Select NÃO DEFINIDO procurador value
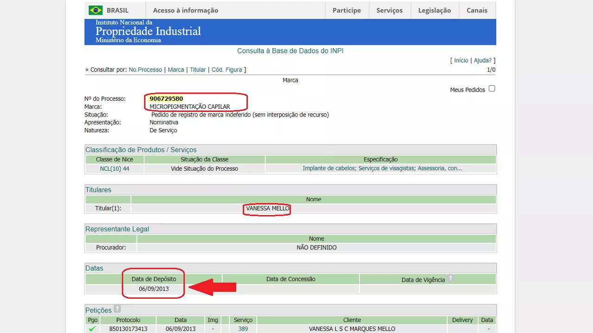593x333 pixels. tap(316, 247)
